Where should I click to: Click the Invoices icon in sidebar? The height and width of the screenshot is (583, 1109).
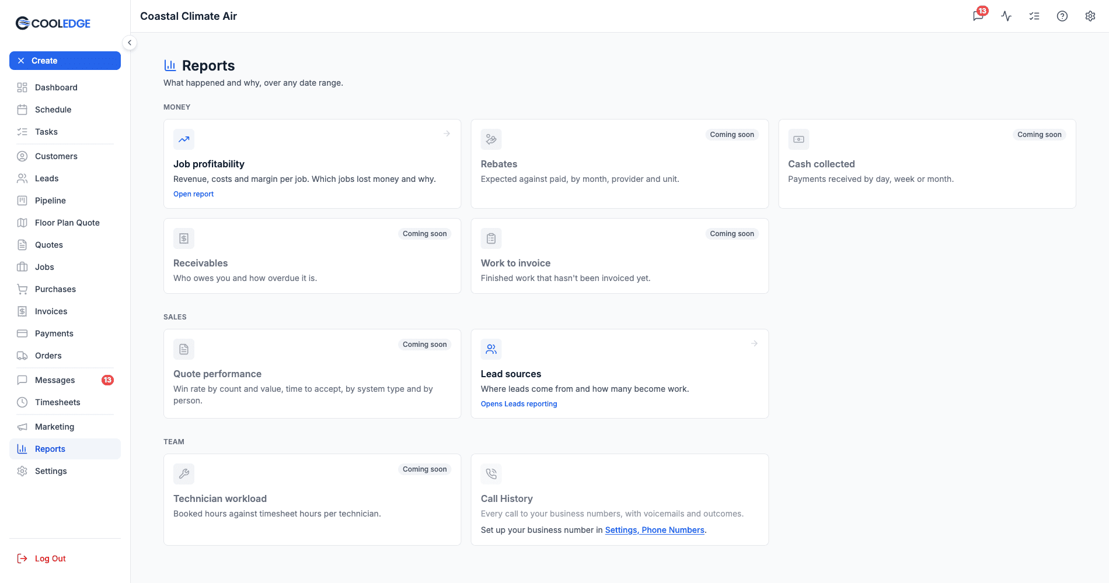coord(22,311)
